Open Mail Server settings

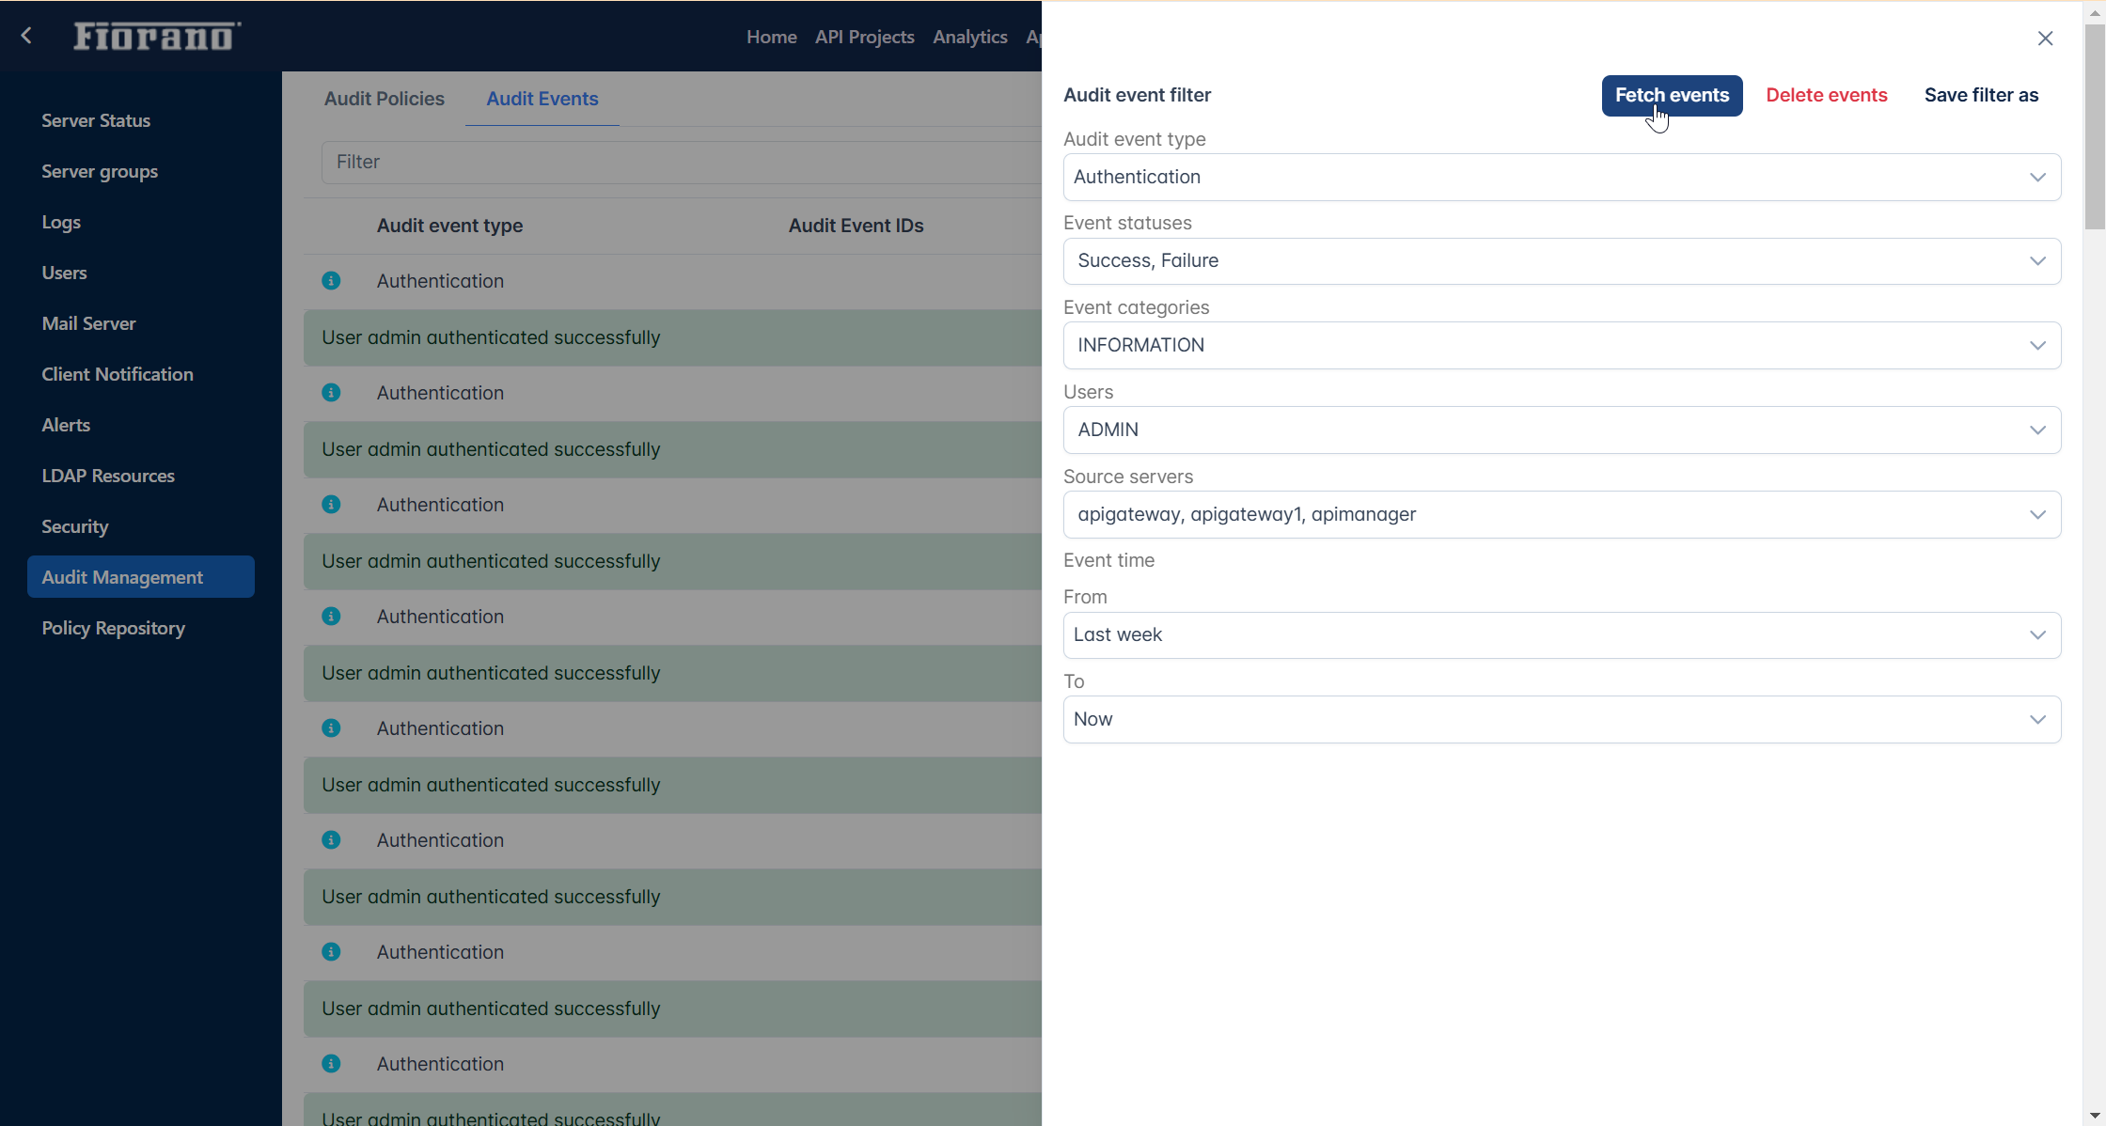pos(88,323)
